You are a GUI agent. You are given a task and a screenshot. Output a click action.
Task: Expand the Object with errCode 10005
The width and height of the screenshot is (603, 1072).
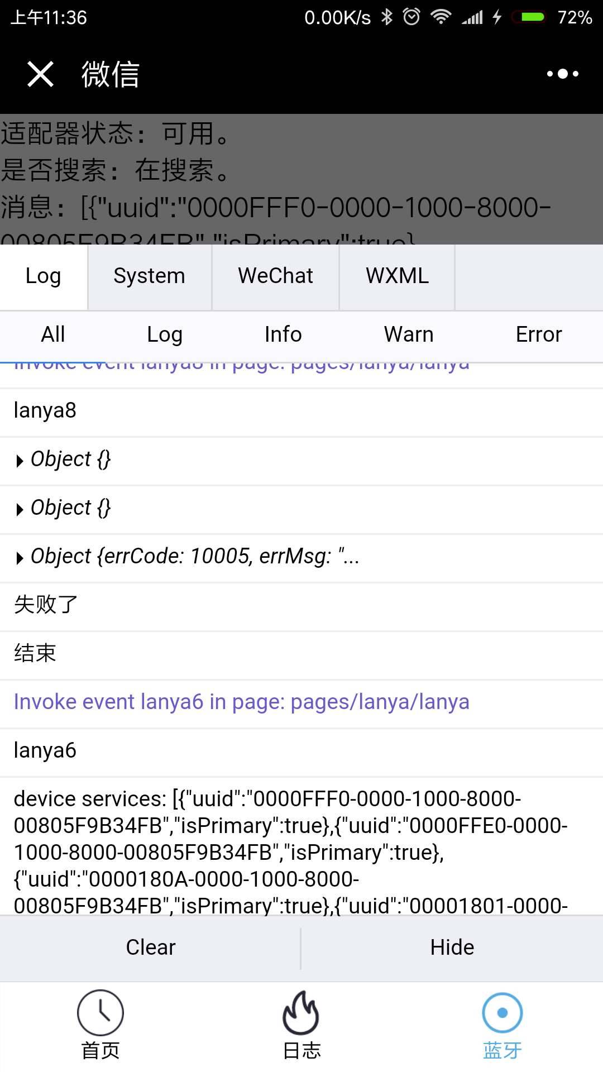(301, 558)
